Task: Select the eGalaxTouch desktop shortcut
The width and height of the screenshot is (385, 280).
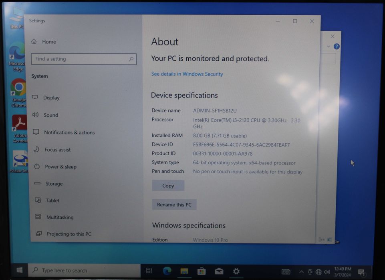Action: click(x=20, y=162)
